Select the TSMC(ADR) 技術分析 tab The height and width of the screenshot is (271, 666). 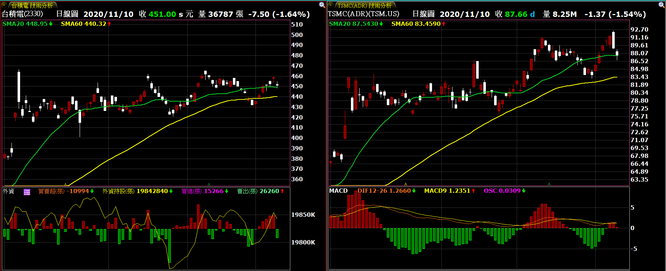tap(365, 5)
